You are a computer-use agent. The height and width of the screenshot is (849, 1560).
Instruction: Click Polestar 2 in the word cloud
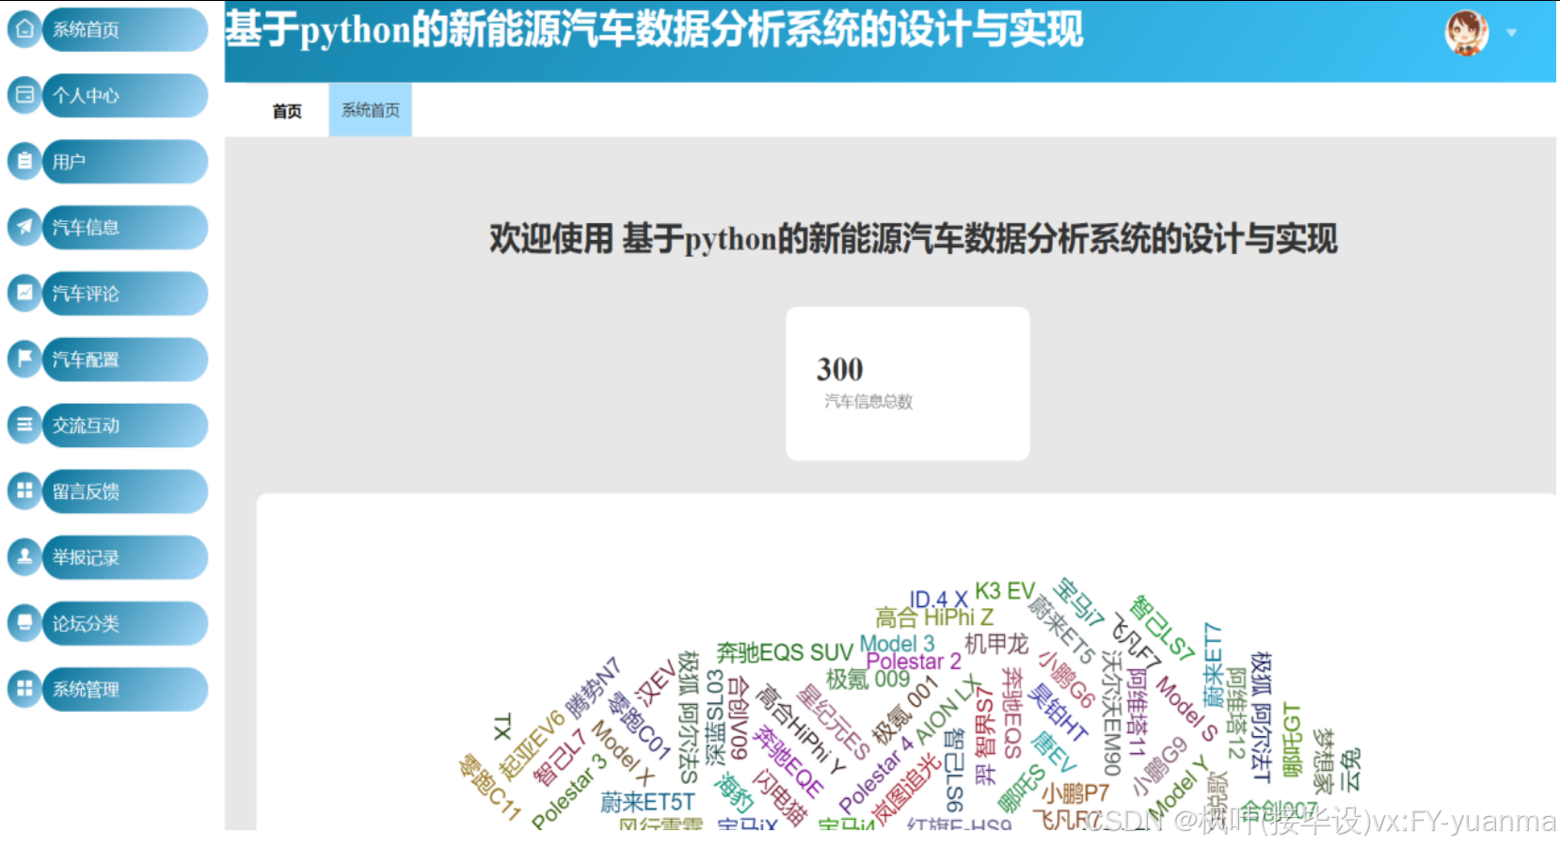[914, 662]
